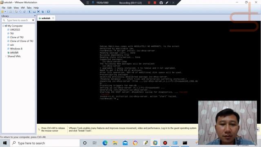Select the UKK2022 virtual machine
This screenshot has width=261, height=147.
click(x=15, y=30)
